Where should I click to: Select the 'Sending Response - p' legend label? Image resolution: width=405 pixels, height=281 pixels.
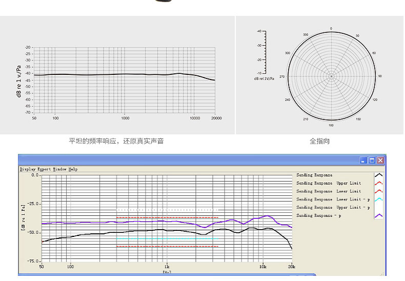pos(318,216)
